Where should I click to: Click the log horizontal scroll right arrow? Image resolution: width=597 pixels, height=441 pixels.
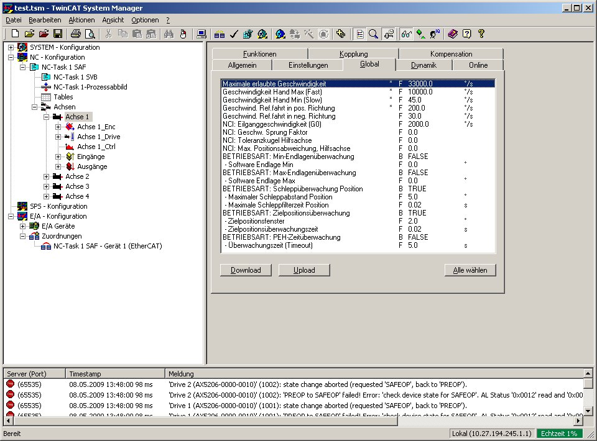tap(579, 421)
